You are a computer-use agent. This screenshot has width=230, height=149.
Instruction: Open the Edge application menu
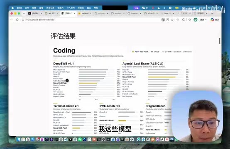point(20,8)
